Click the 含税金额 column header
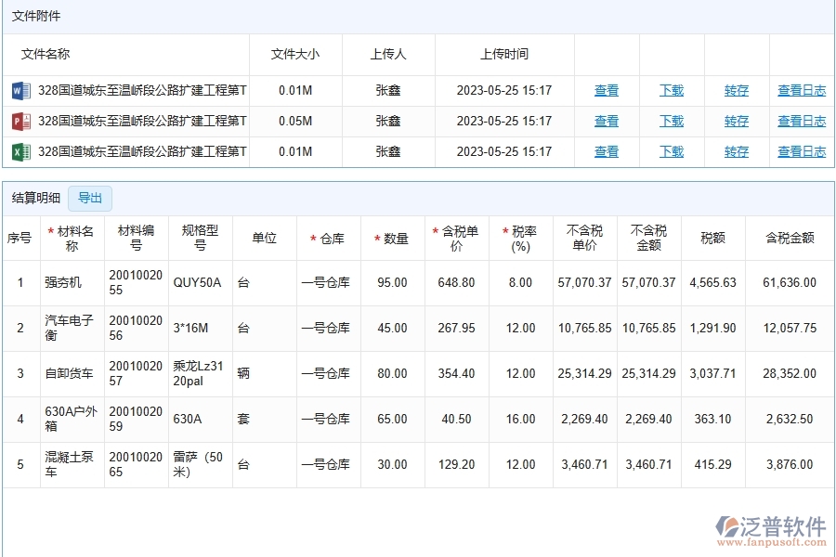Screen dimensions: 836x557 790,239
